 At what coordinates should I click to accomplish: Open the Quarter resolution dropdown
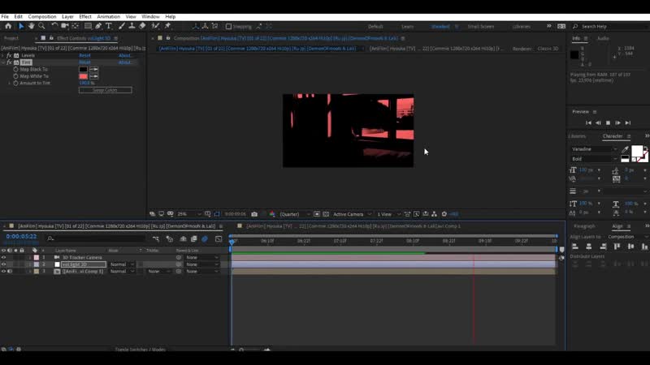click(x=294, y=214)
